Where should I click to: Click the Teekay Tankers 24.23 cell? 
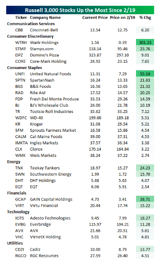click(x=145, y=168)
